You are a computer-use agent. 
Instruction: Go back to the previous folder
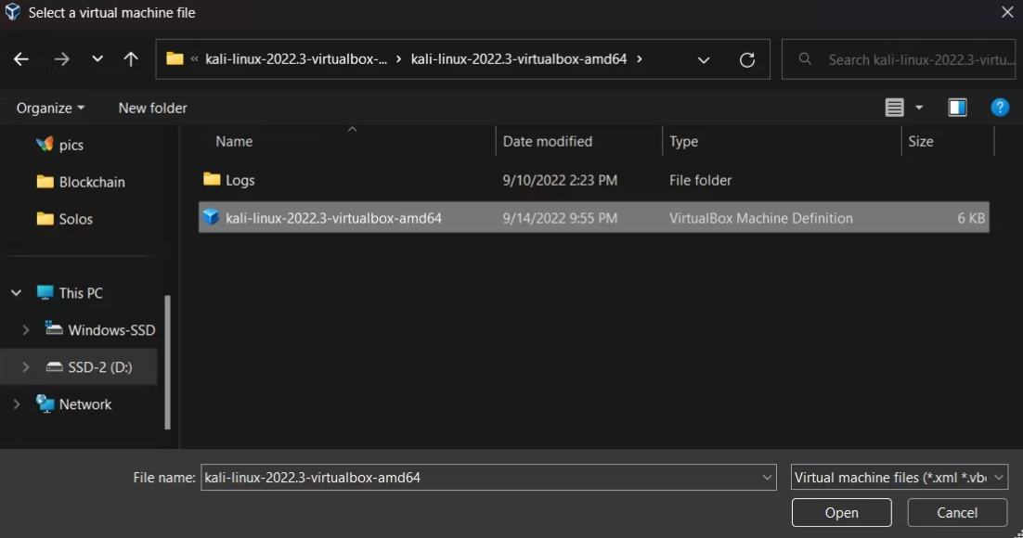click(x=20, y=59)
